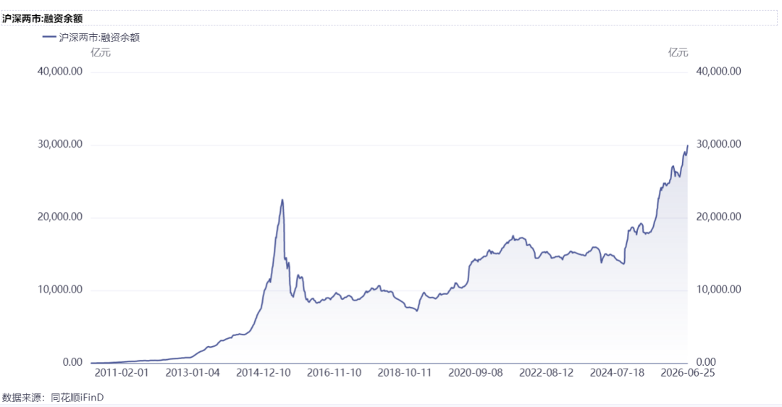
Task: Click right axis value 40,000.00
Action: click(718, 71)
